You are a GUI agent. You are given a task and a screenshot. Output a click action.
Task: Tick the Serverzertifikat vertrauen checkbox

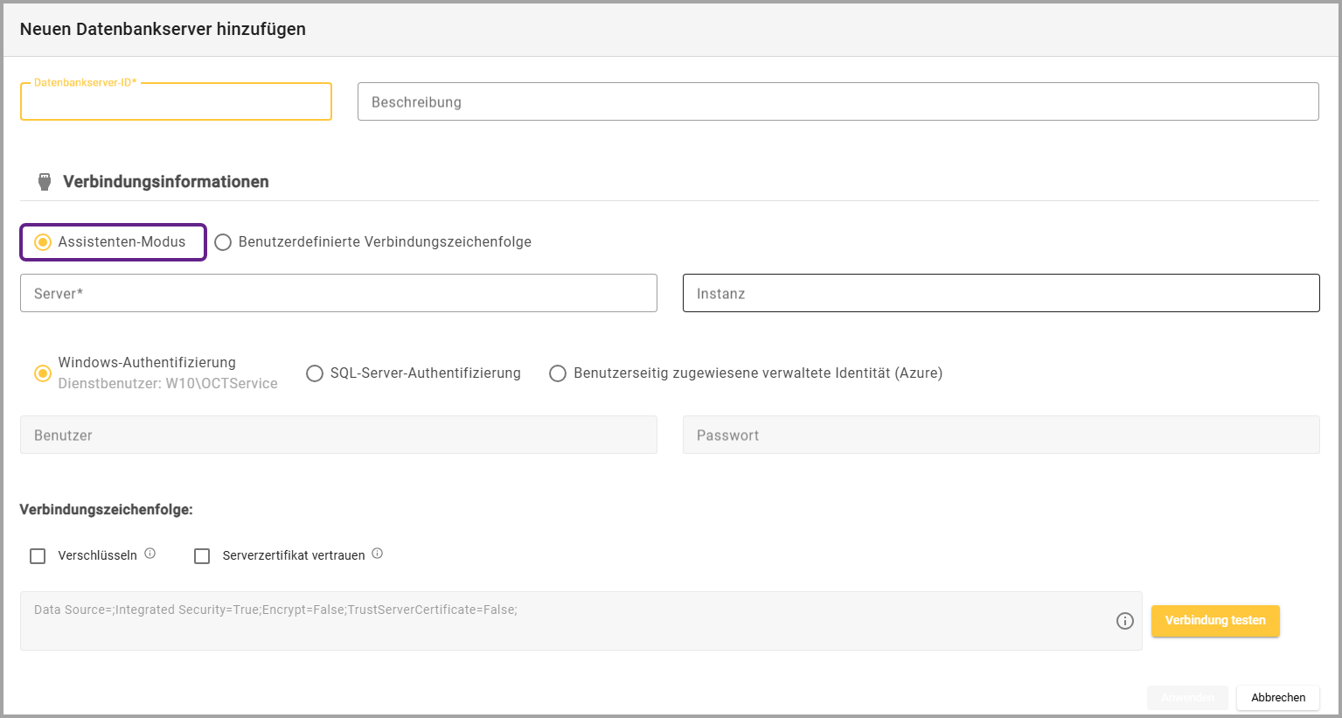202,556
